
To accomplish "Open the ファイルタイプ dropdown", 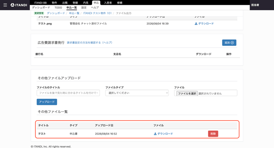I will (137, 93).
